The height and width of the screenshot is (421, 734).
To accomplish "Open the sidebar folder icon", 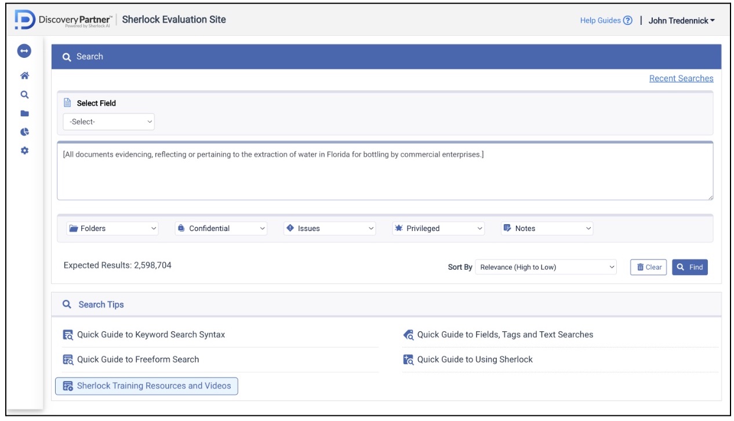I will click(x=24, y=114).
